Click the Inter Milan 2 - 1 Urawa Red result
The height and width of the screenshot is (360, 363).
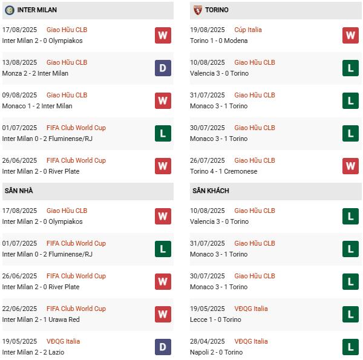pyautogui.click(x=41, y=319)
